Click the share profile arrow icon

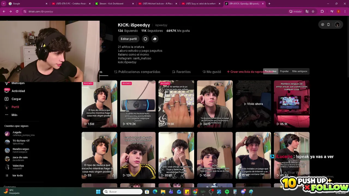coord(155,39)
